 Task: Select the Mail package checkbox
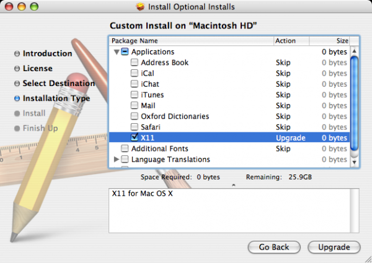coord(135,105)
